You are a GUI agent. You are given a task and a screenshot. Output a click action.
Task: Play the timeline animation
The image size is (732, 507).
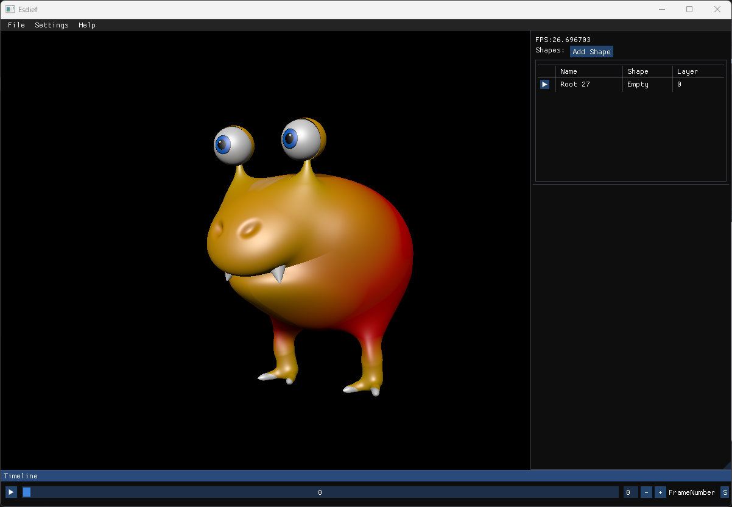[11, 492]
